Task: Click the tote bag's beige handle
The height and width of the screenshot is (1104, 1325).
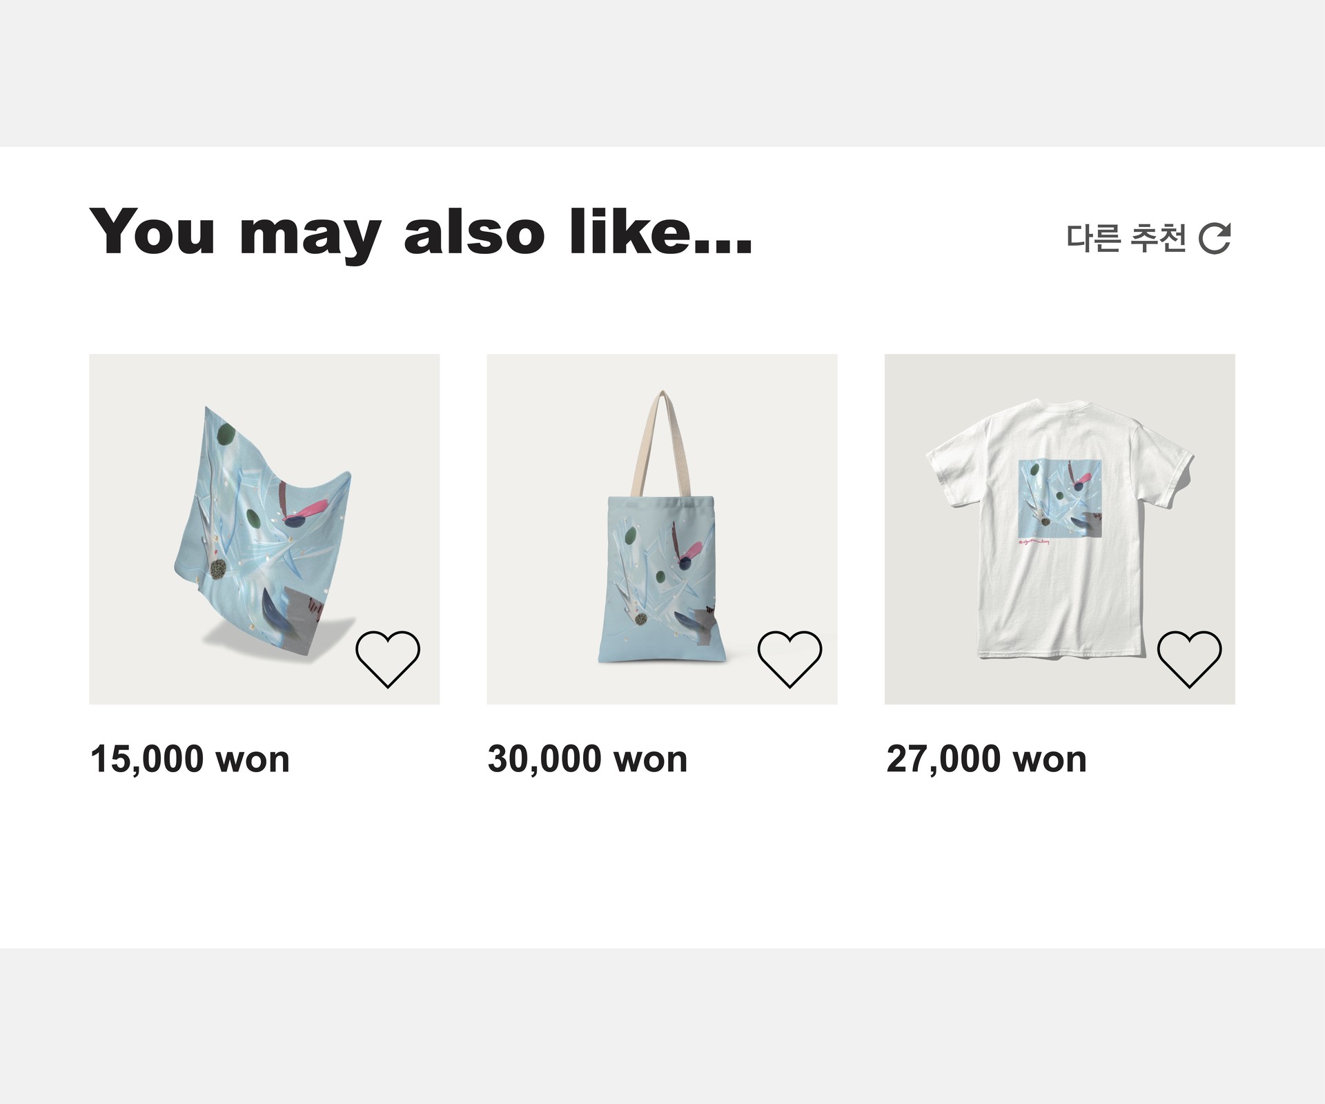Action: (x=662, y=442)
